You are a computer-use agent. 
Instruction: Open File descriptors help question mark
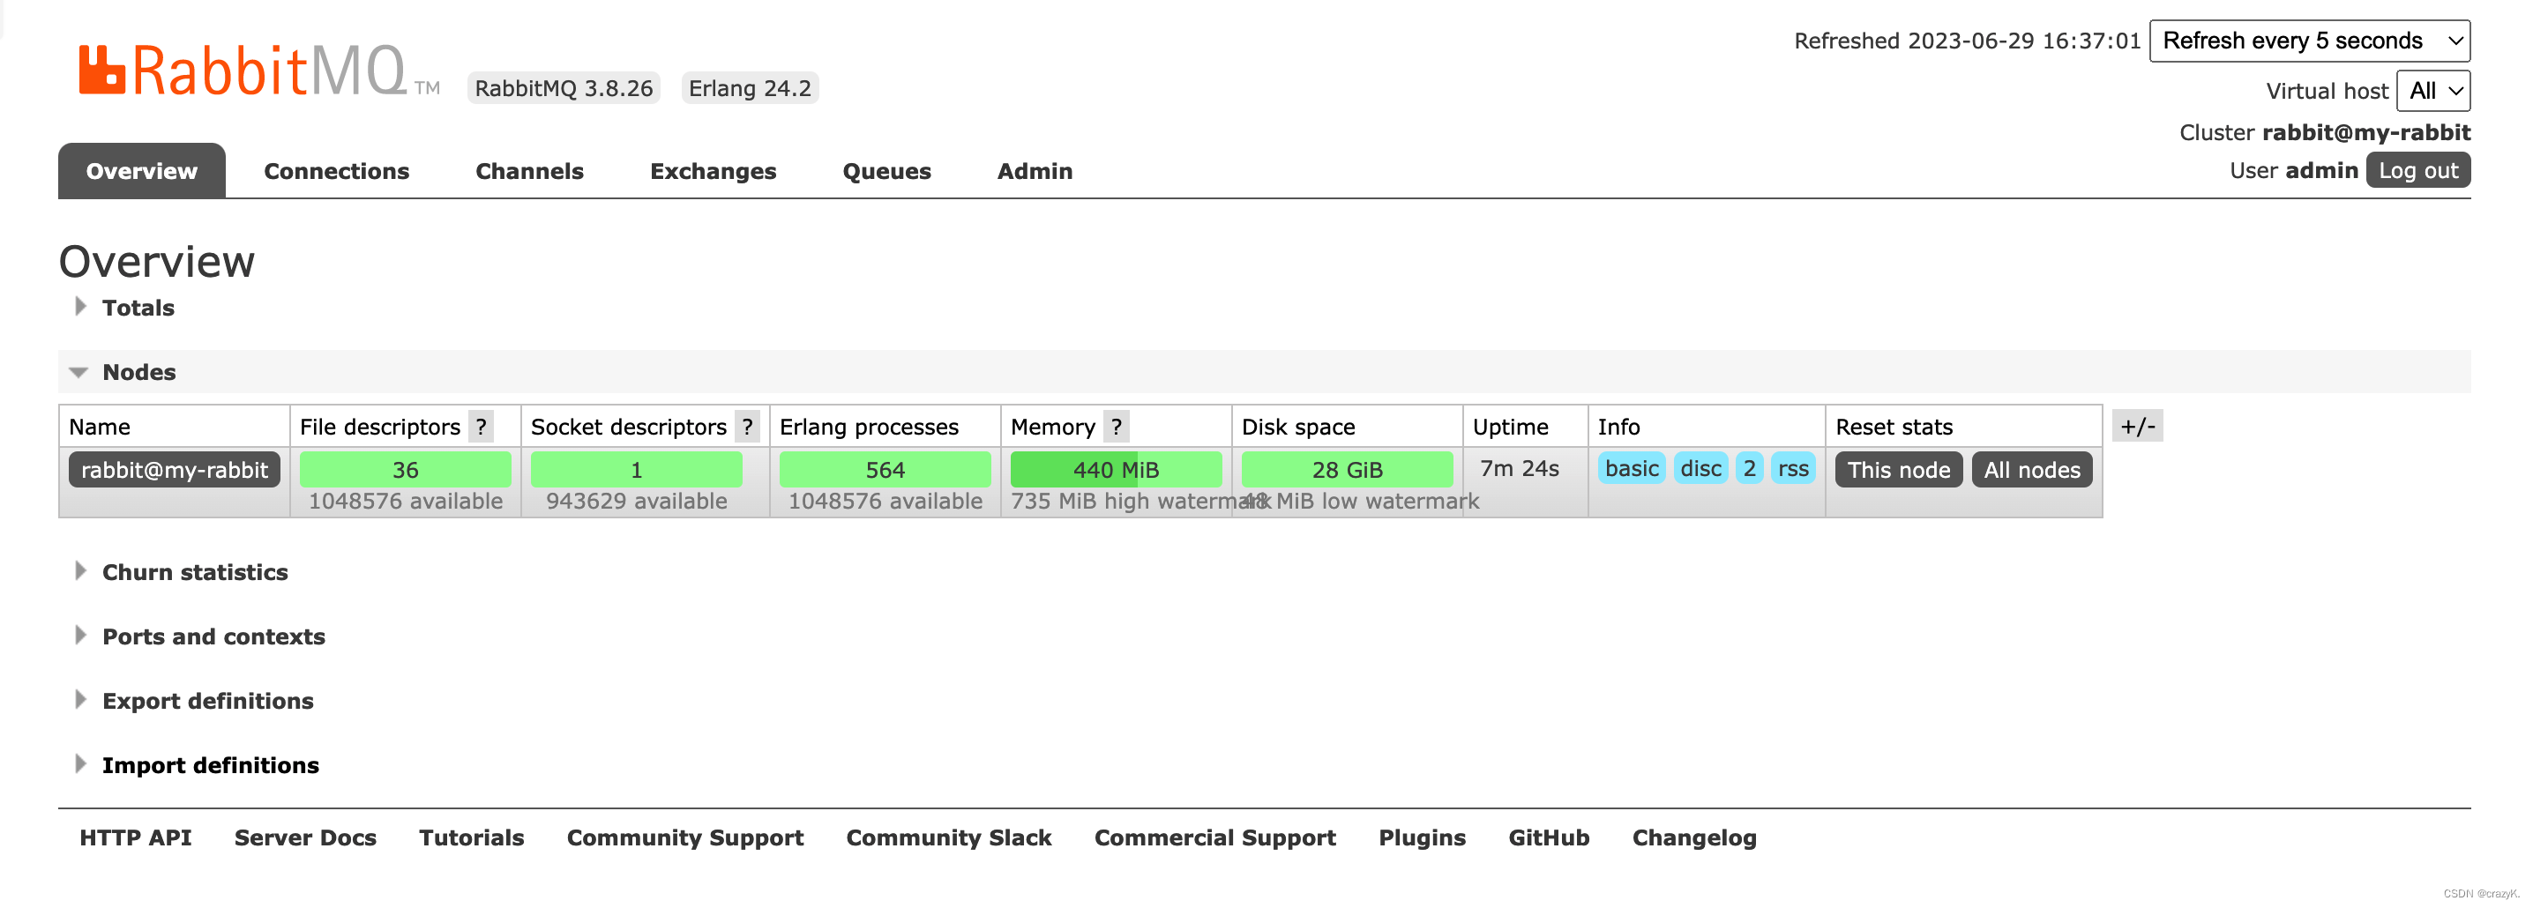pyautogui.click(x=481, y=427)
